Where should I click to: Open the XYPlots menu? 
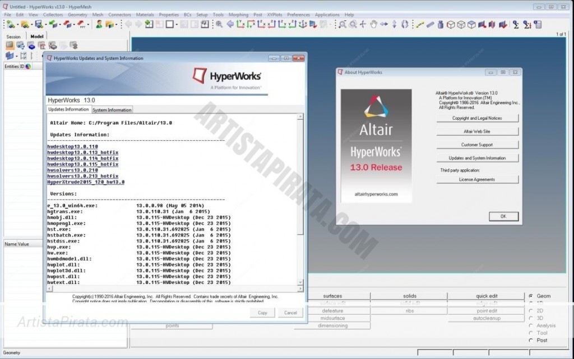point(275,15)
